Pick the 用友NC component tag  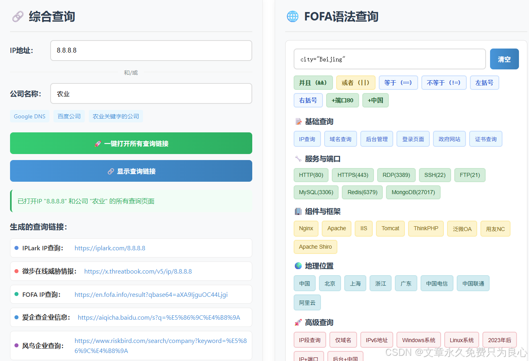click(x=495, y=229)
